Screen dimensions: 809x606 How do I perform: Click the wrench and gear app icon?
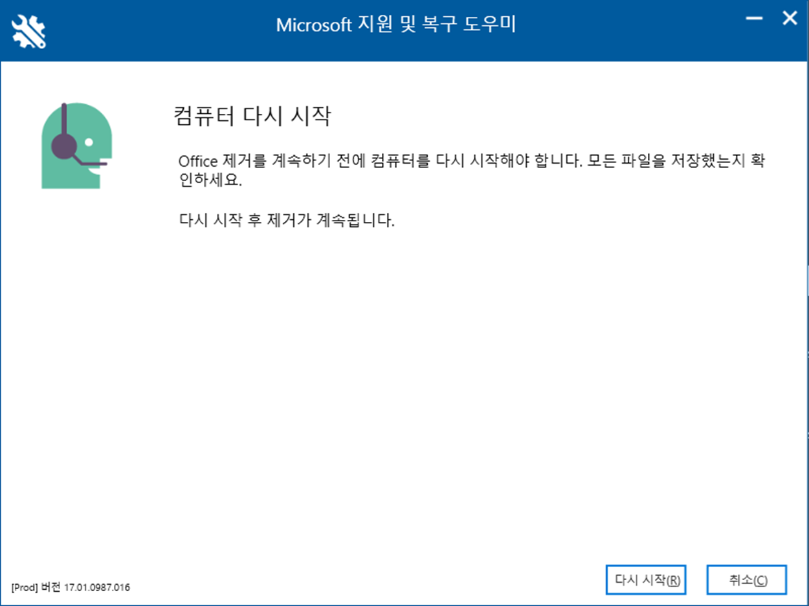coord(30,31)
